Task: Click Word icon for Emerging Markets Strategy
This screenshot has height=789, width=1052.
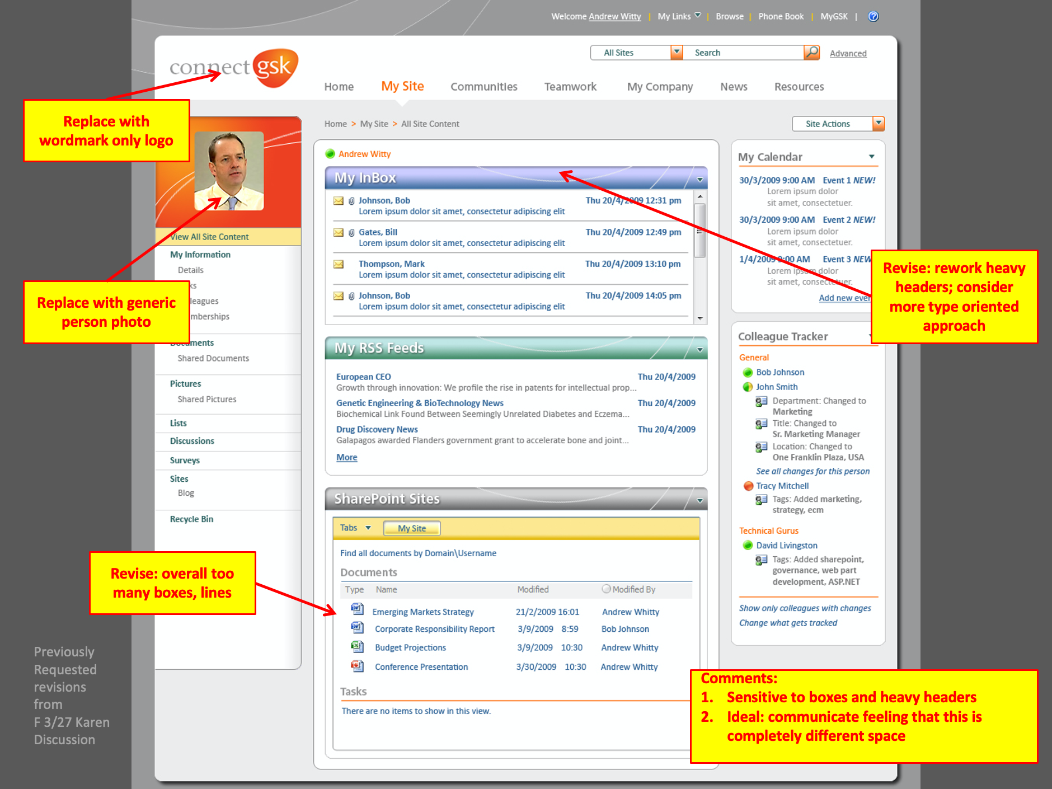Action: coord(357,609)
